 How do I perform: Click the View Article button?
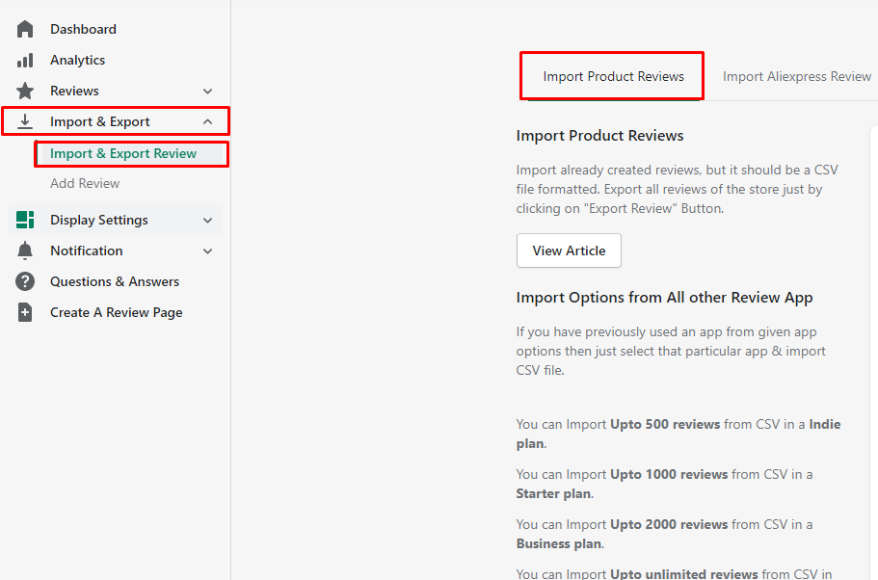point(569,250)
